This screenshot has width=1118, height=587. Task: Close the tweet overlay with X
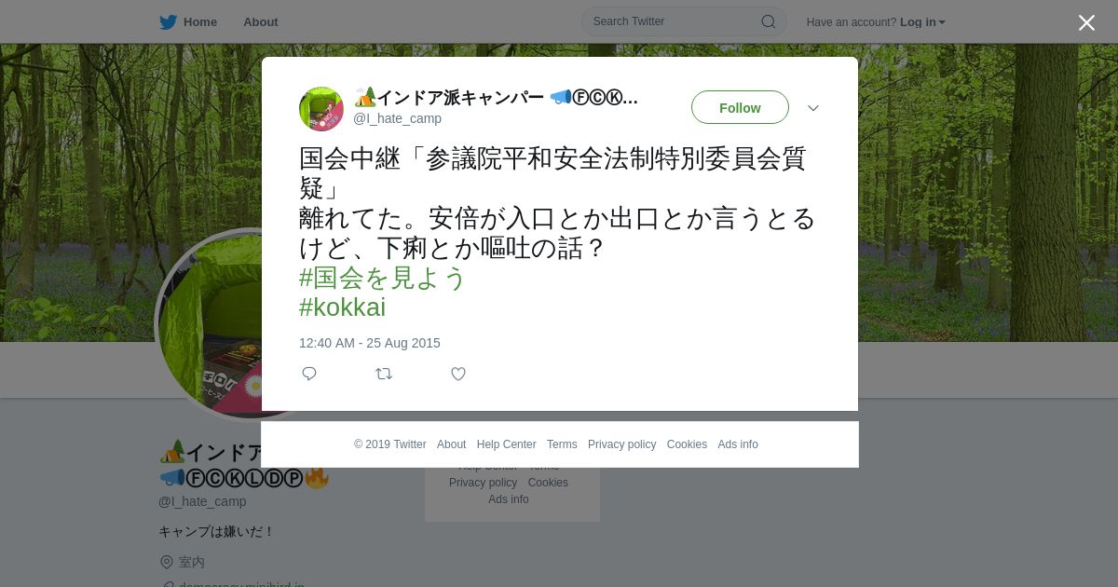coord(1086,22)
